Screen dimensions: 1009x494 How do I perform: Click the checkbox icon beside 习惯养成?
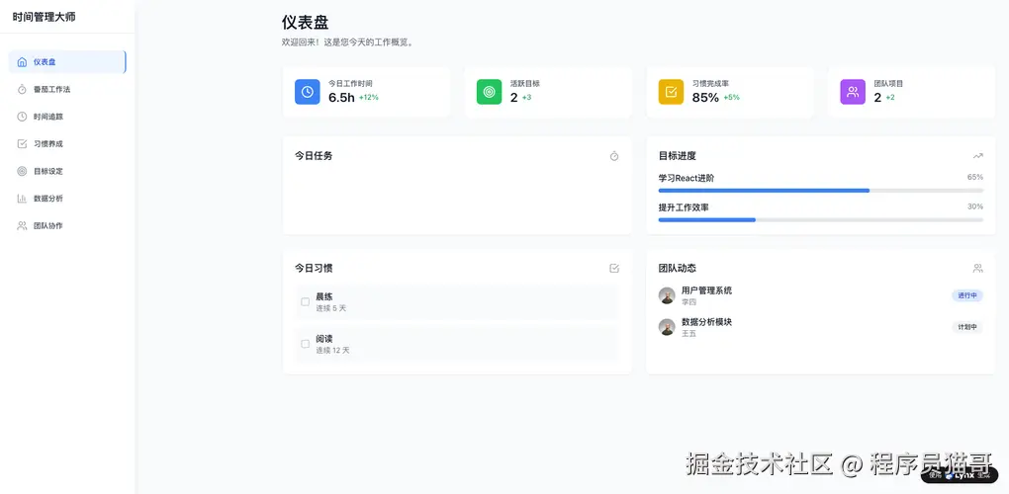click(22, 144)
